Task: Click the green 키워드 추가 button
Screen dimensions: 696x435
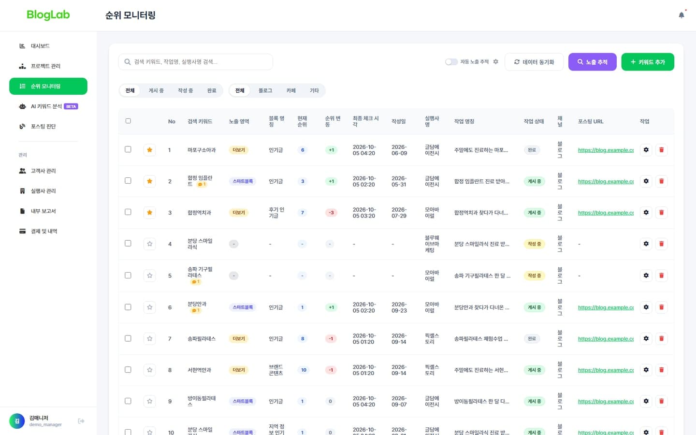Action: click(x=648, y=62)
